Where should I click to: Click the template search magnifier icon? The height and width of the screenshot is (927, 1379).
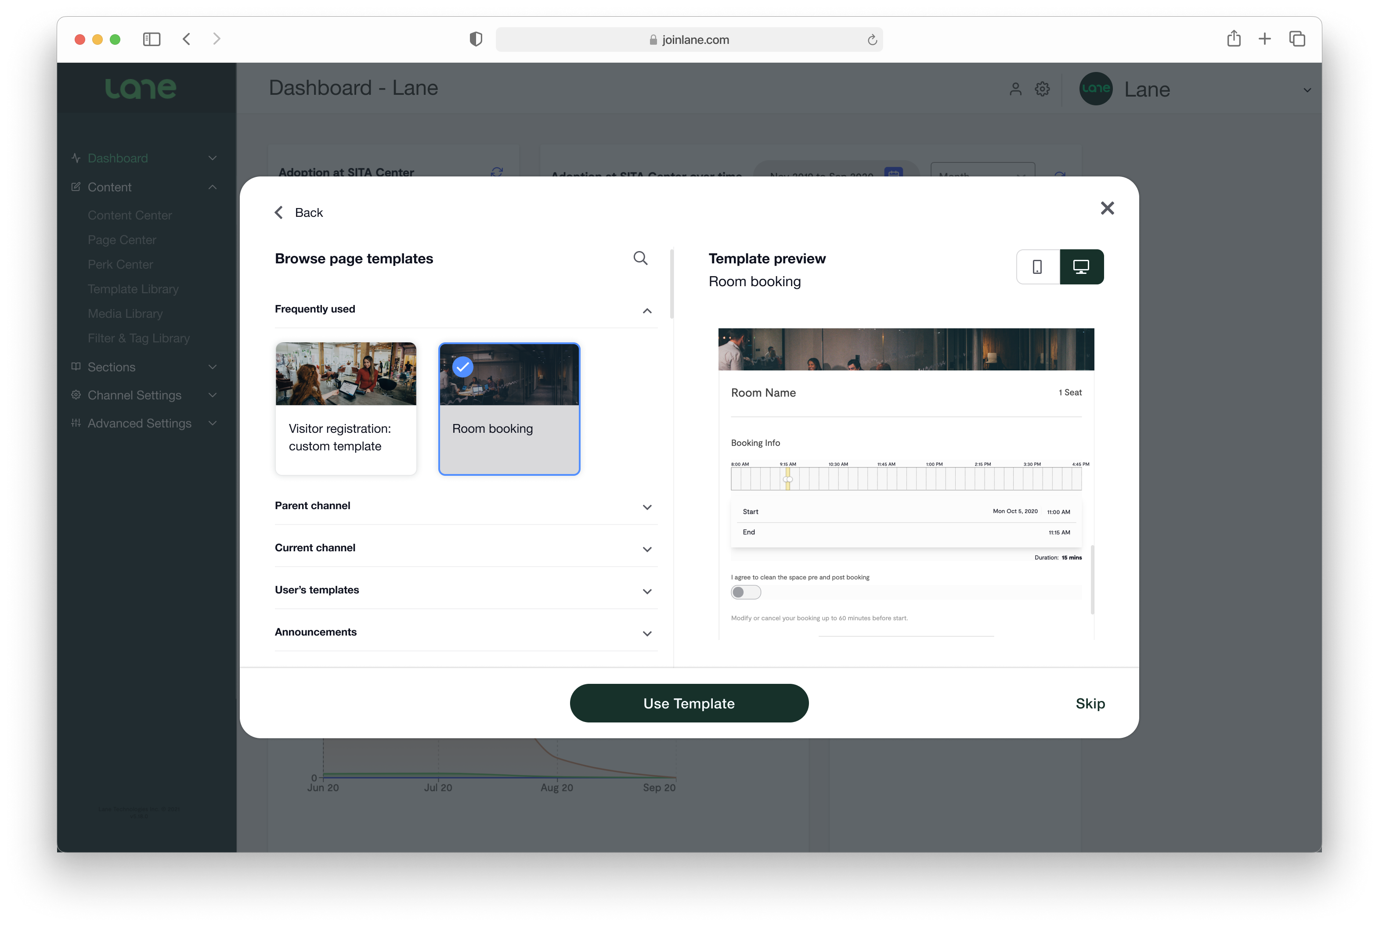click(x=640, y=259)
